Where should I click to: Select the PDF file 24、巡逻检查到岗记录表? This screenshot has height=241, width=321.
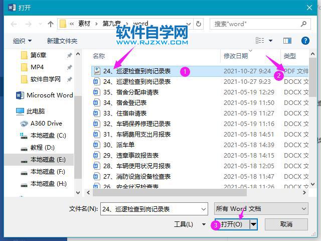[x=200, y=71]
